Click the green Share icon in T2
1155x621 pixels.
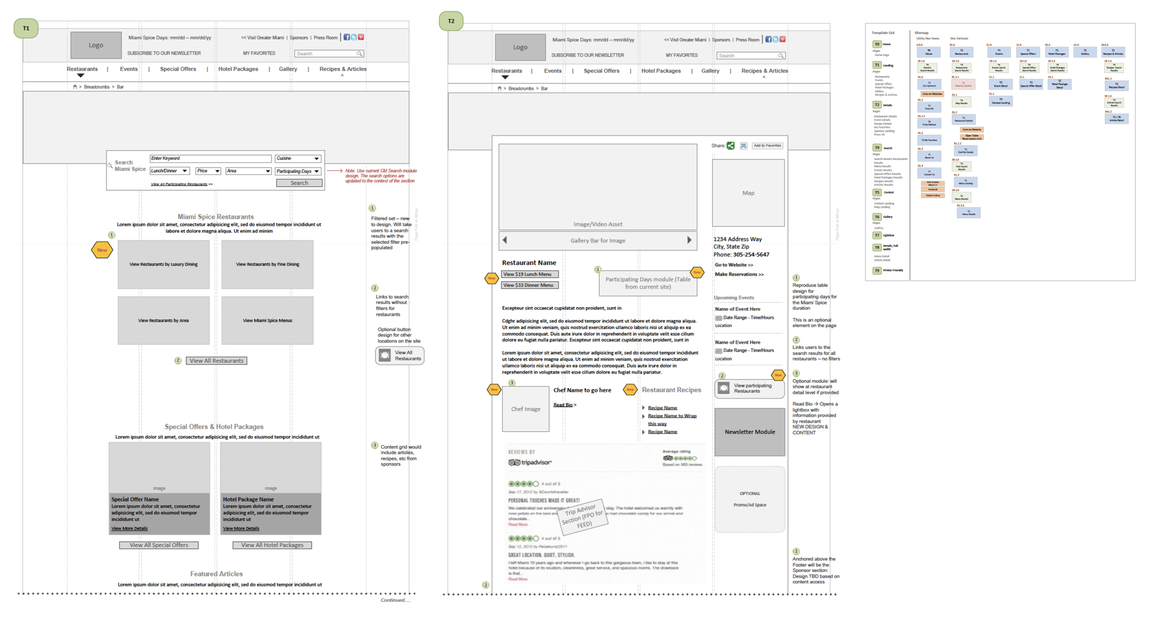(730, 146)
